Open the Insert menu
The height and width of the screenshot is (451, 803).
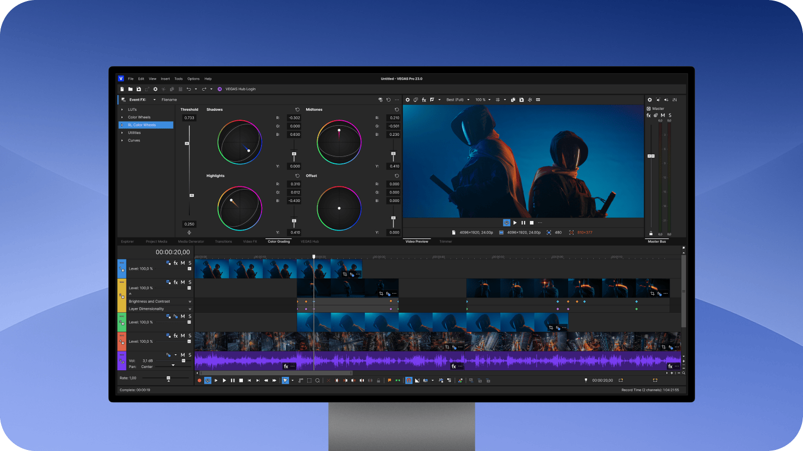click(x=165, y=79)
